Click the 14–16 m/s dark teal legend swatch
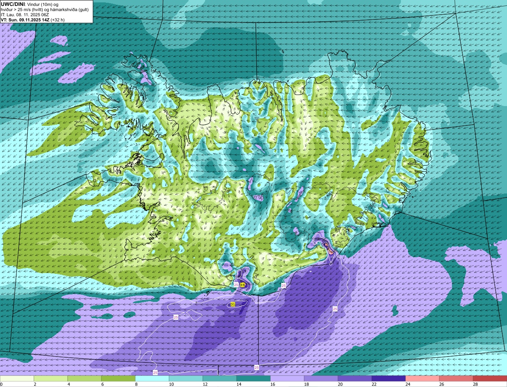This screenshot has width=507, height=387. click(x=253, y=379)
